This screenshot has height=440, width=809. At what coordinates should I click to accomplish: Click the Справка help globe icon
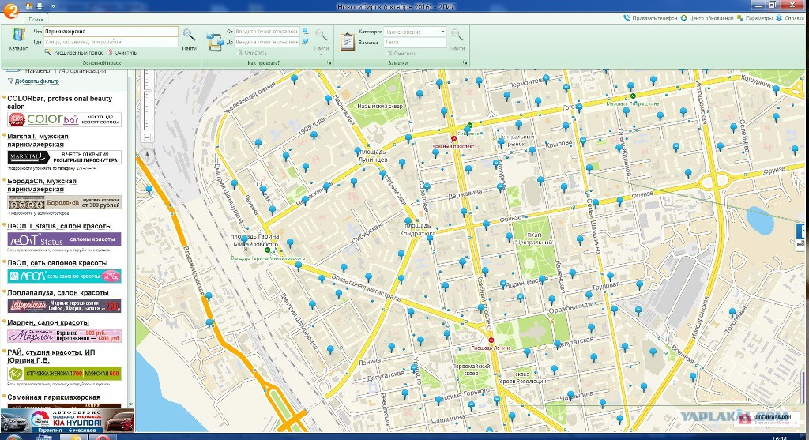[779, 18]
